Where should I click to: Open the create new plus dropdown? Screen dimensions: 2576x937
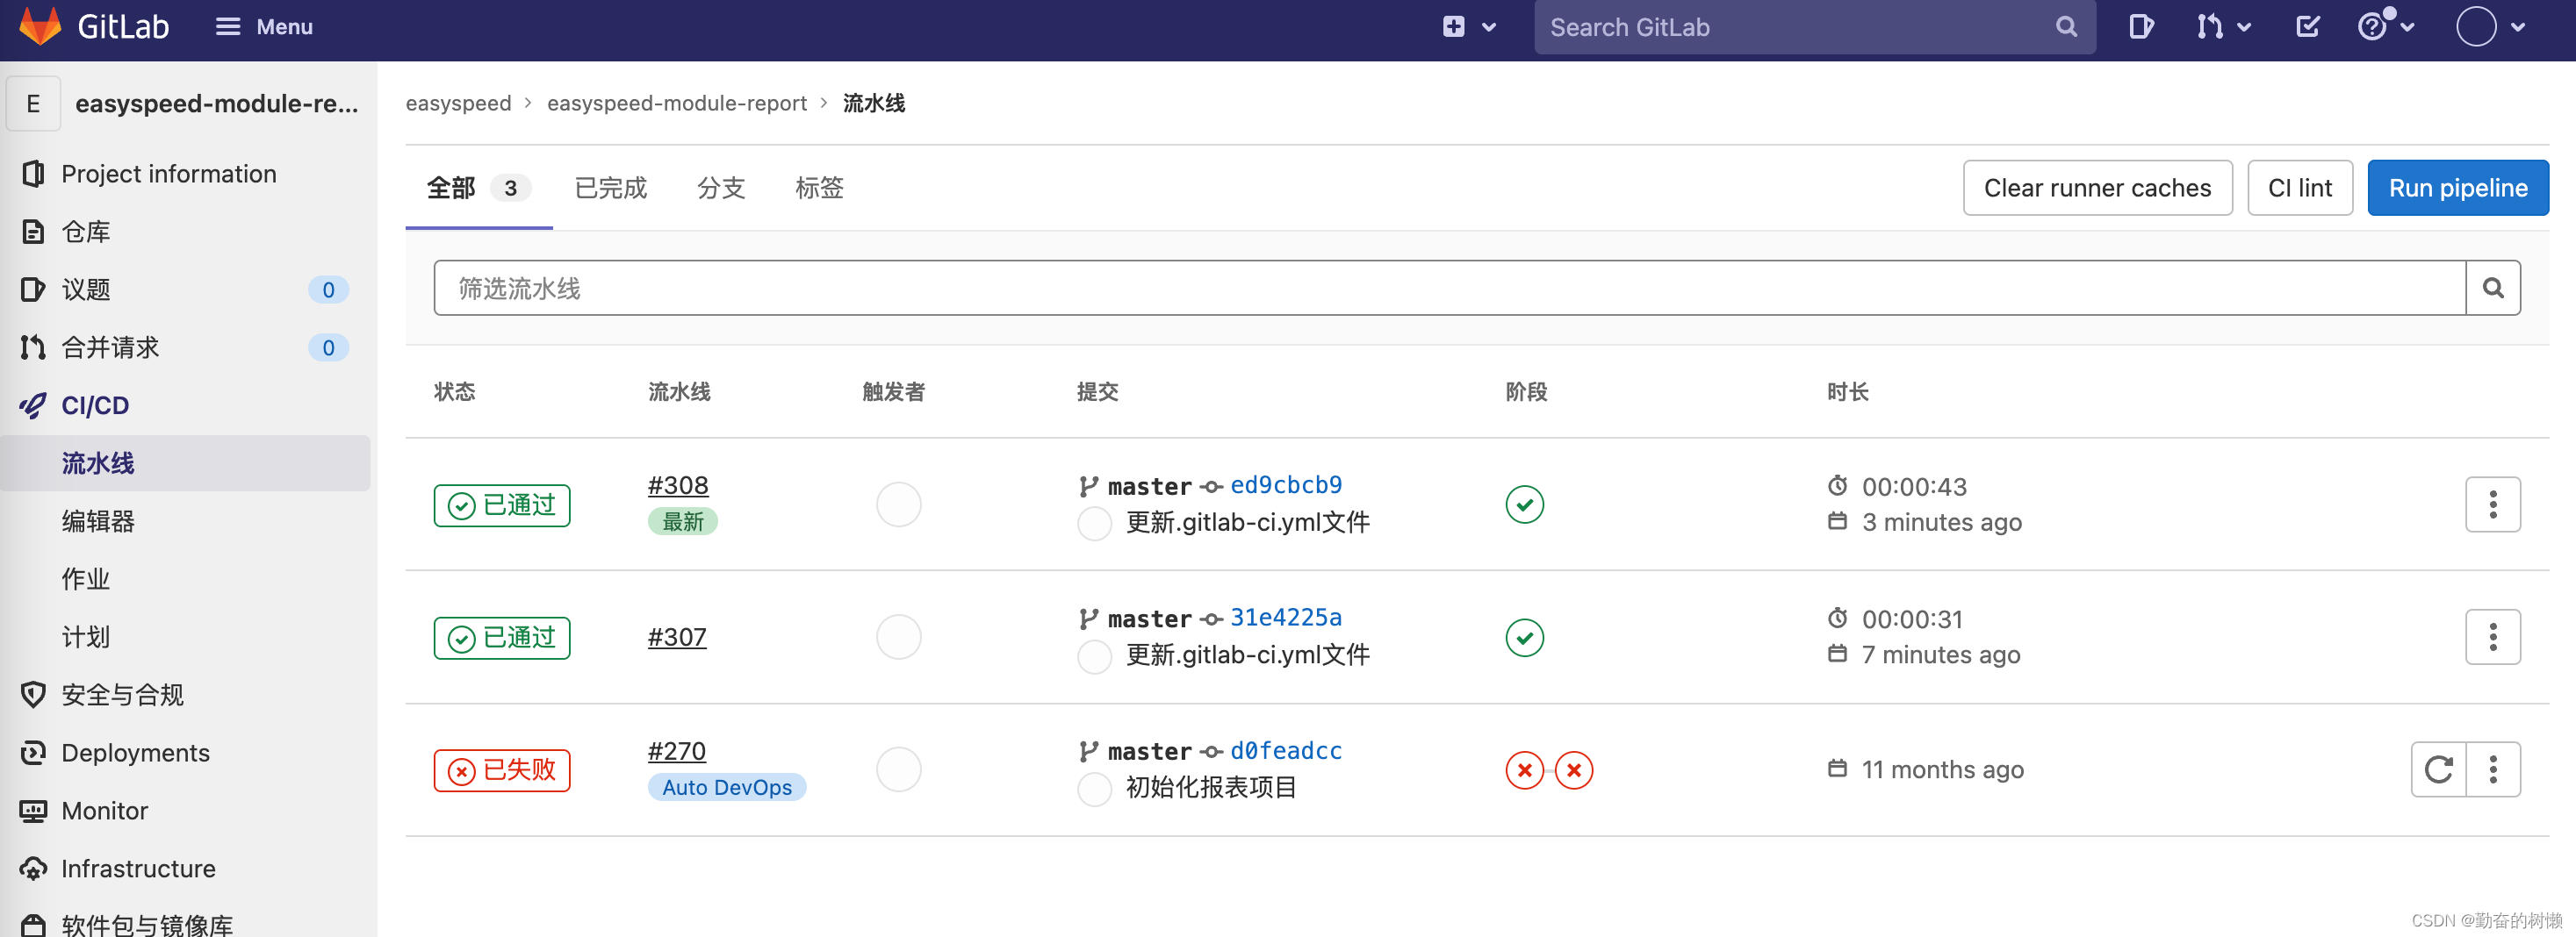click(x=1468, y=27)
